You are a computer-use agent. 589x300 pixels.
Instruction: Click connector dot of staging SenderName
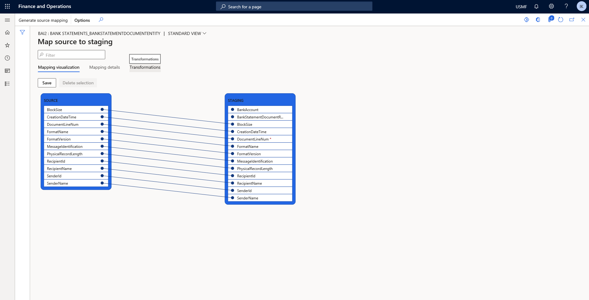233,198
